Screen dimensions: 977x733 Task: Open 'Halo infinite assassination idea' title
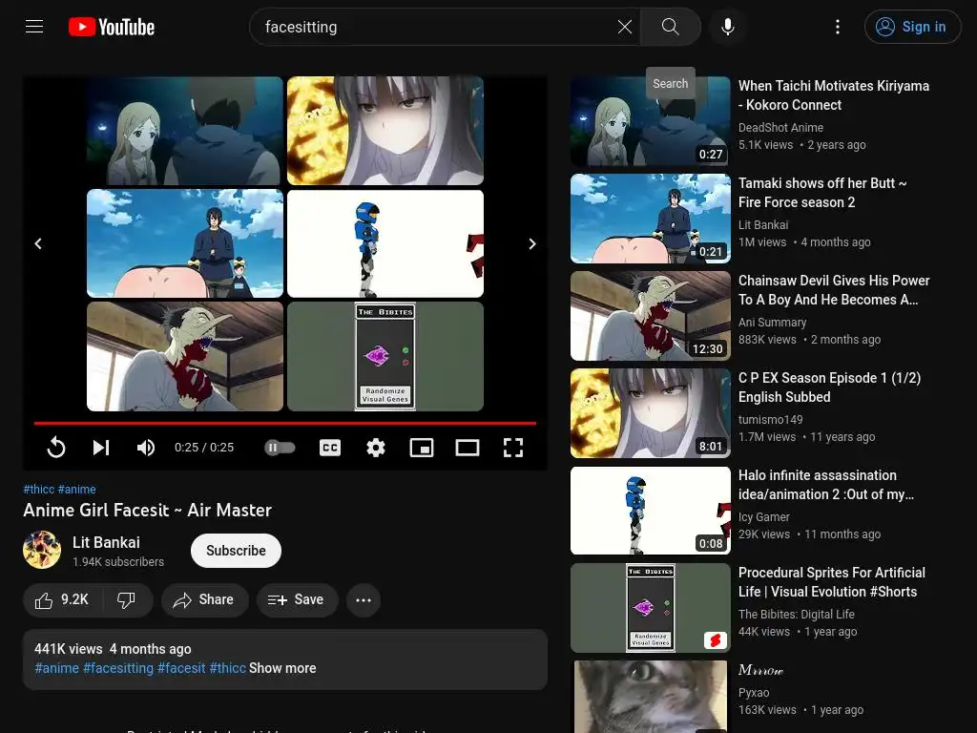[826, 484]
